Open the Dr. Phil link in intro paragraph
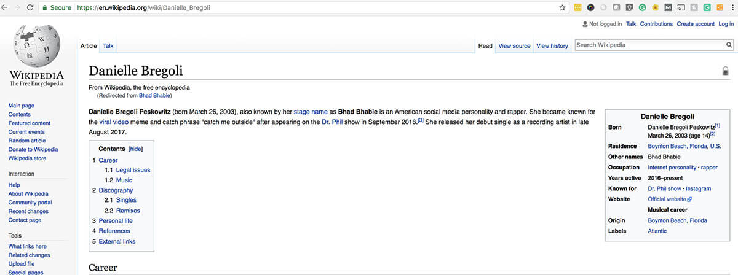 click(x=332, y=122)
